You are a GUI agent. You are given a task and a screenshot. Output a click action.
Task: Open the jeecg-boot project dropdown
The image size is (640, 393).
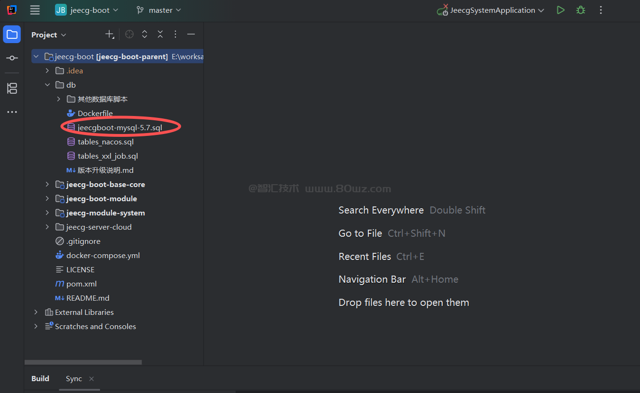87,10
